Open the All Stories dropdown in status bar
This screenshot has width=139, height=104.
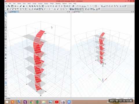point(115,99)
